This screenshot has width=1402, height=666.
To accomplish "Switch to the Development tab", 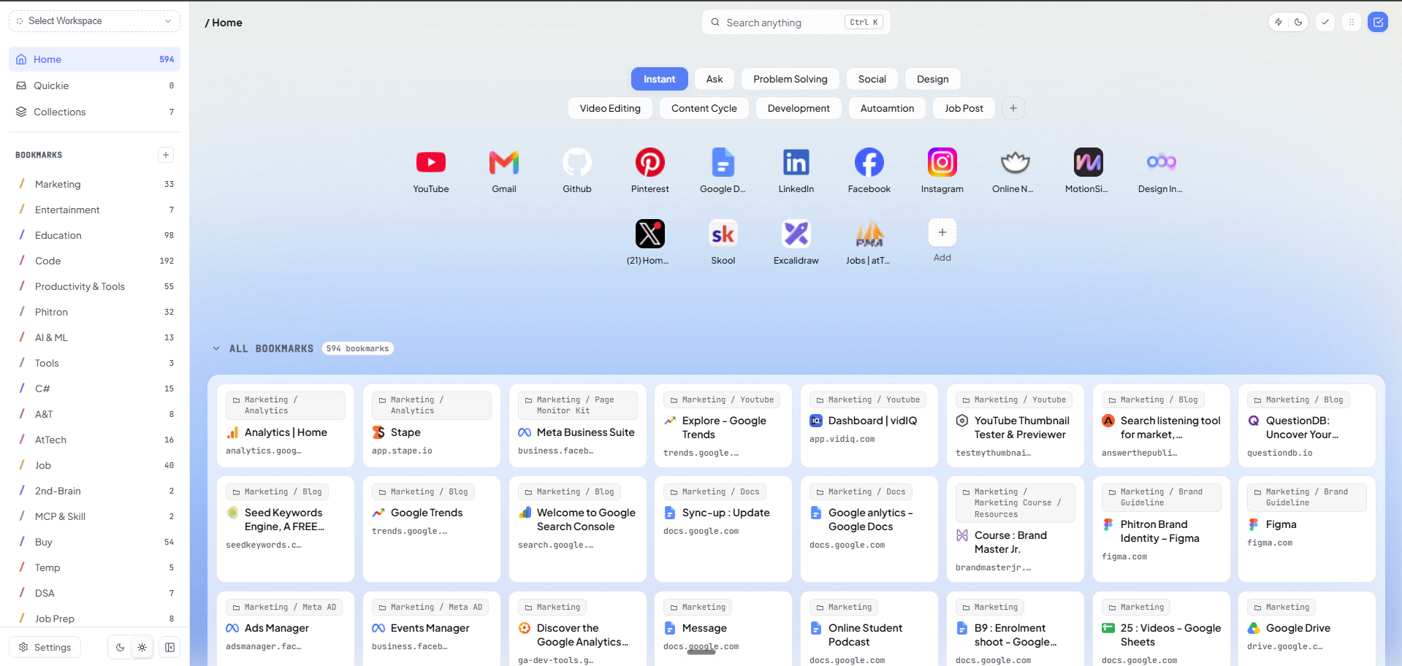I will pos(799,108).
